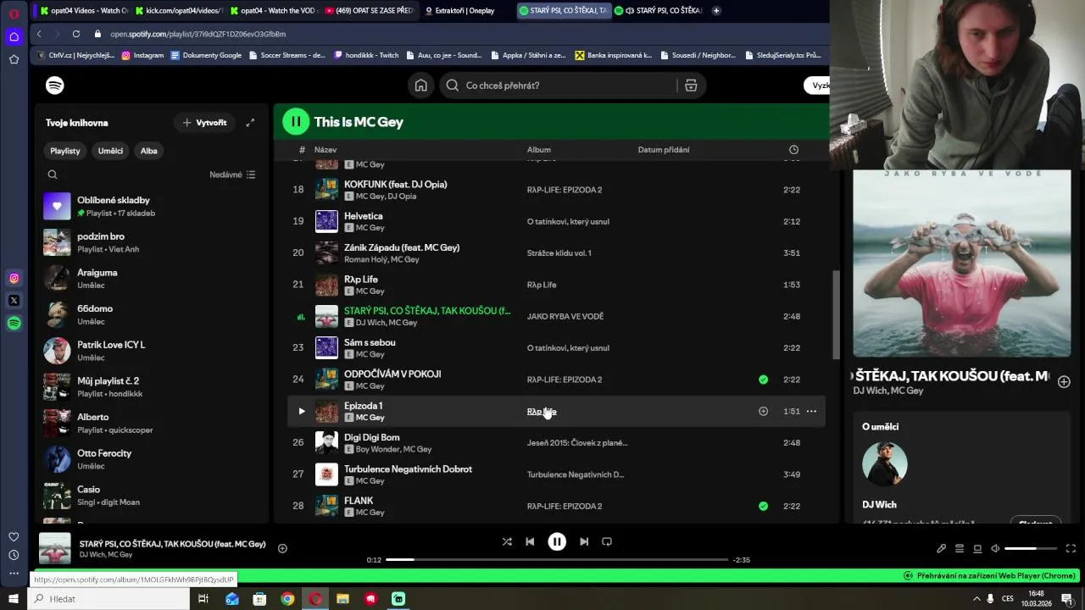Click small album thumbnail in bottom player bar
1085x610 pixels.
(x=55, y=548)
